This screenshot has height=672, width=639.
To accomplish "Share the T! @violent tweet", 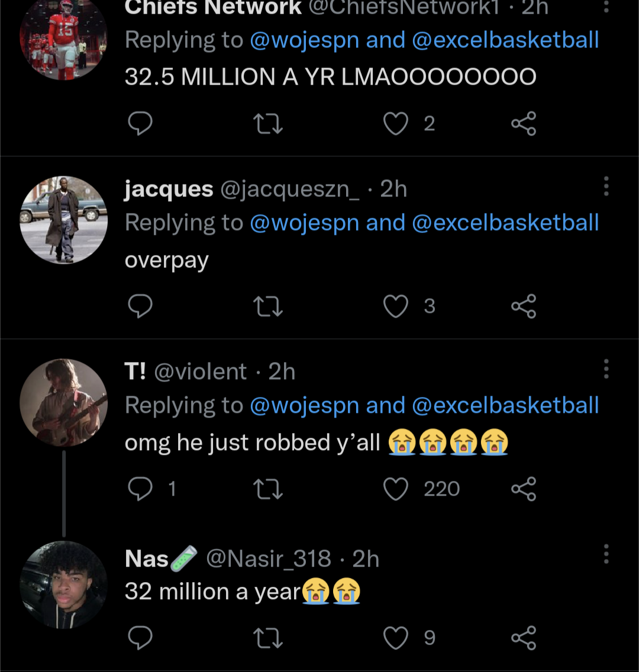I will click(524, 489).
